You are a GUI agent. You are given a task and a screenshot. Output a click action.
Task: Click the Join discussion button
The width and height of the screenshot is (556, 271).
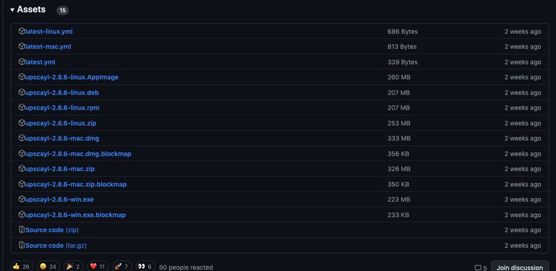(x=519, y=267)
